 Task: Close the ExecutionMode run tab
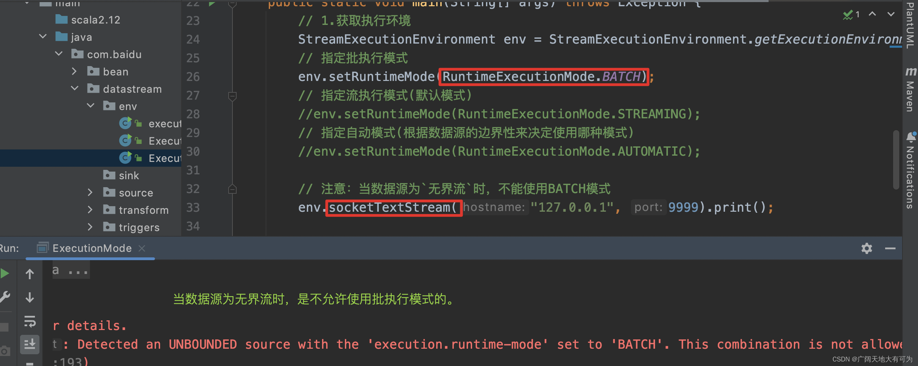click(142, 248)
